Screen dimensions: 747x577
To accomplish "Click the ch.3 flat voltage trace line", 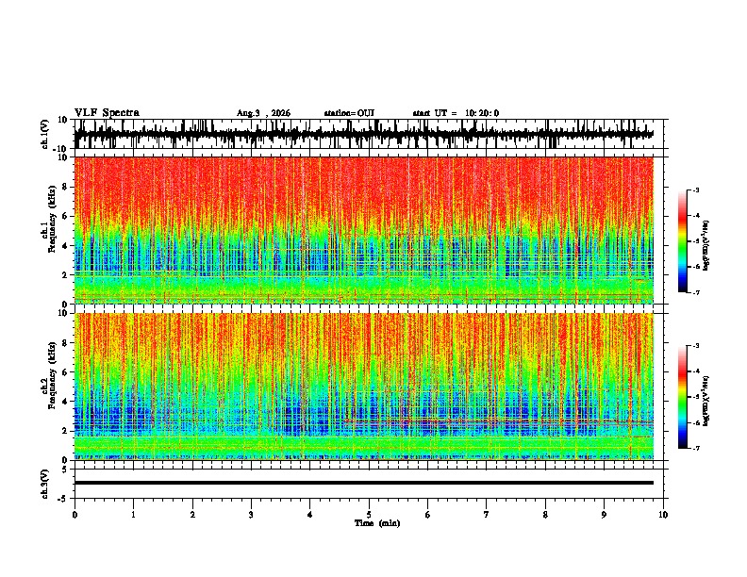I will click(364, 483).
